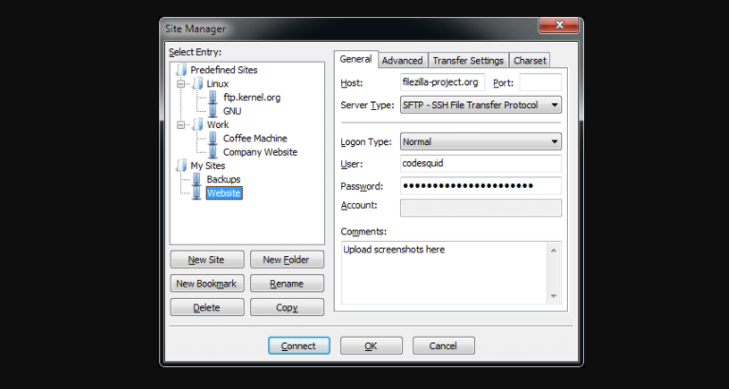The height and width of the screenshot is (389, 729).
Task: Click the Port input field
Action: [540, 83]
